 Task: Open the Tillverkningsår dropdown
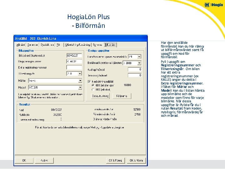[x=80, y=74]
